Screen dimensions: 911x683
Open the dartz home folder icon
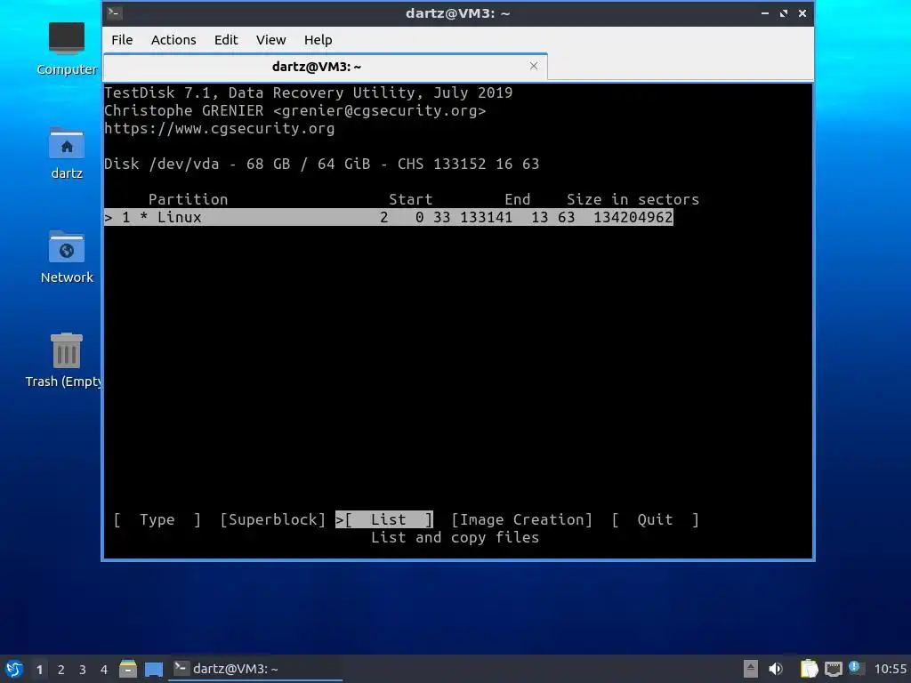66,153
